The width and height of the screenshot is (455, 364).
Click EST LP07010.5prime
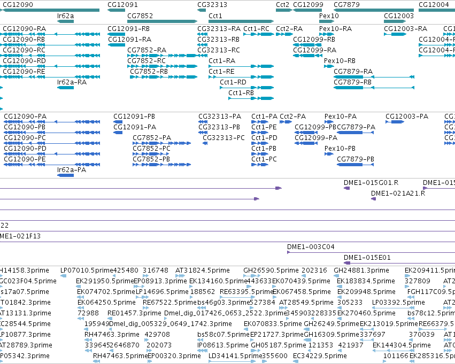[86, 270]
